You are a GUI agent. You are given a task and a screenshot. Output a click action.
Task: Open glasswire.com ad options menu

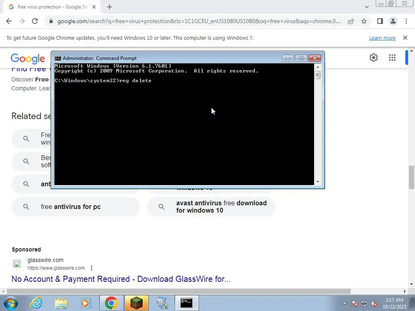pos(92,268)
